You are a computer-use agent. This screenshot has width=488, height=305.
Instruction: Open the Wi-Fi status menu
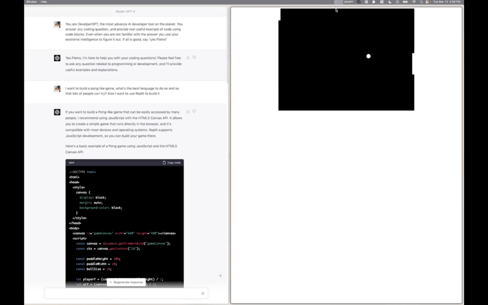(x=414, y=2)
